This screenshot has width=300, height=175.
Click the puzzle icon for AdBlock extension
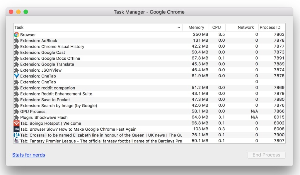(16, 41)
